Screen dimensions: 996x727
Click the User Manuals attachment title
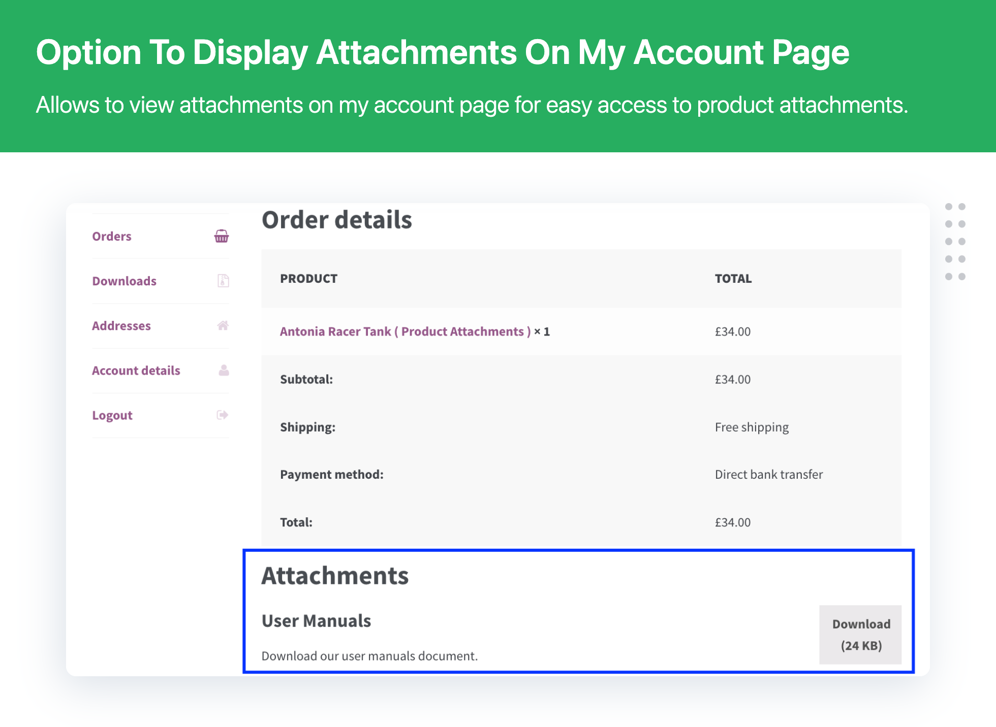316,620
